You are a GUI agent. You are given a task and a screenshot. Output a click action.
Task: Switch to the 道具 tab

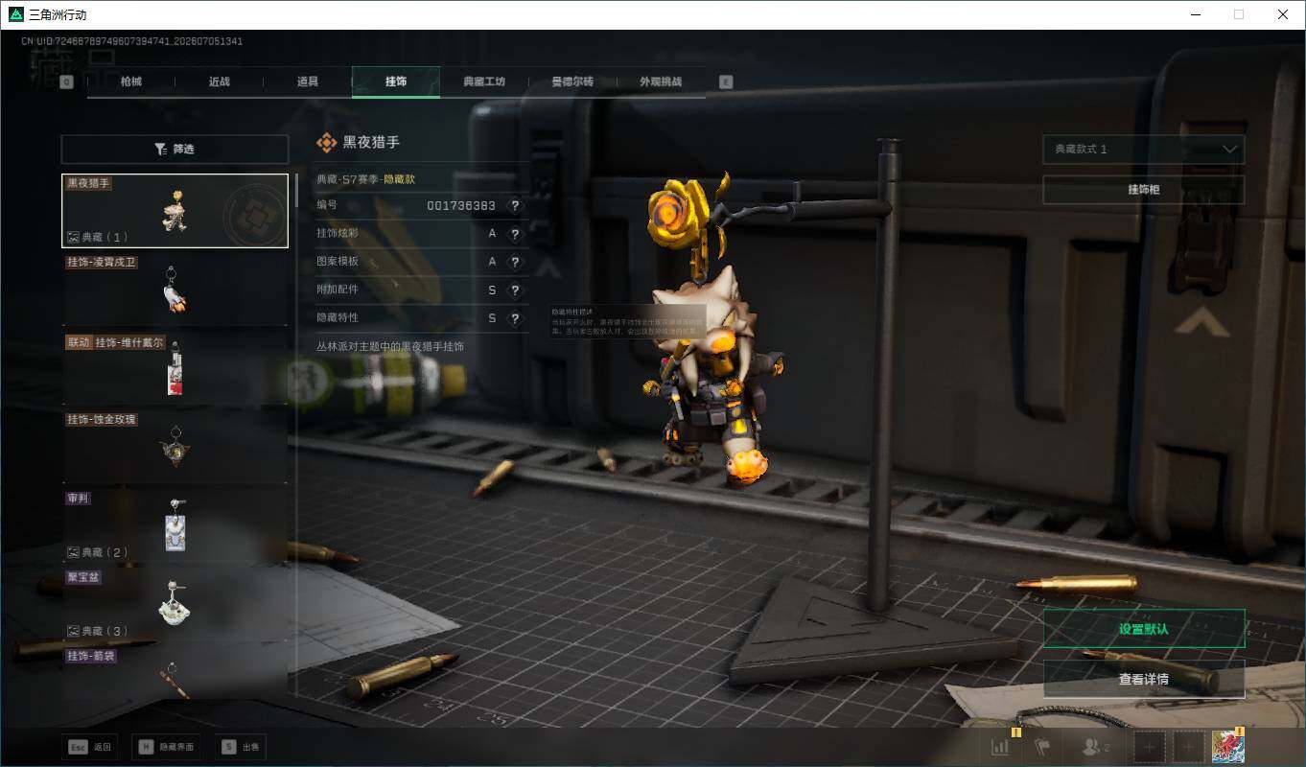308,82
